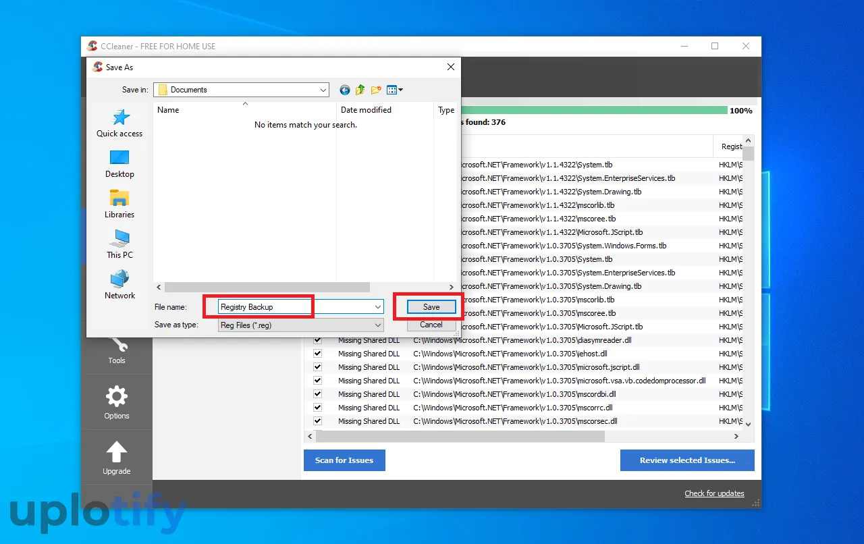Click the CCleaner results vertical scrollbar
Screen dimensions: 864x544
(747, 155)
